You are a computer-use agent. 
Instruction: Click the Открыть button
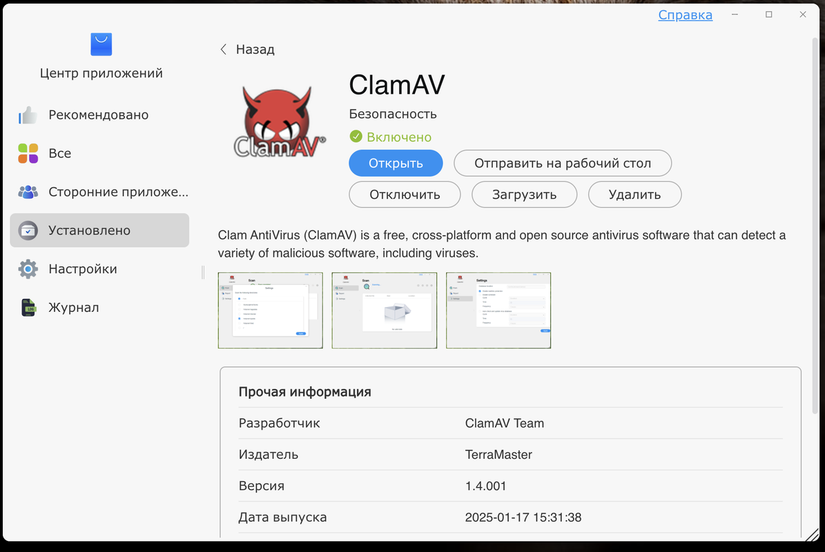pyautogui.click(x=396, y=163)
